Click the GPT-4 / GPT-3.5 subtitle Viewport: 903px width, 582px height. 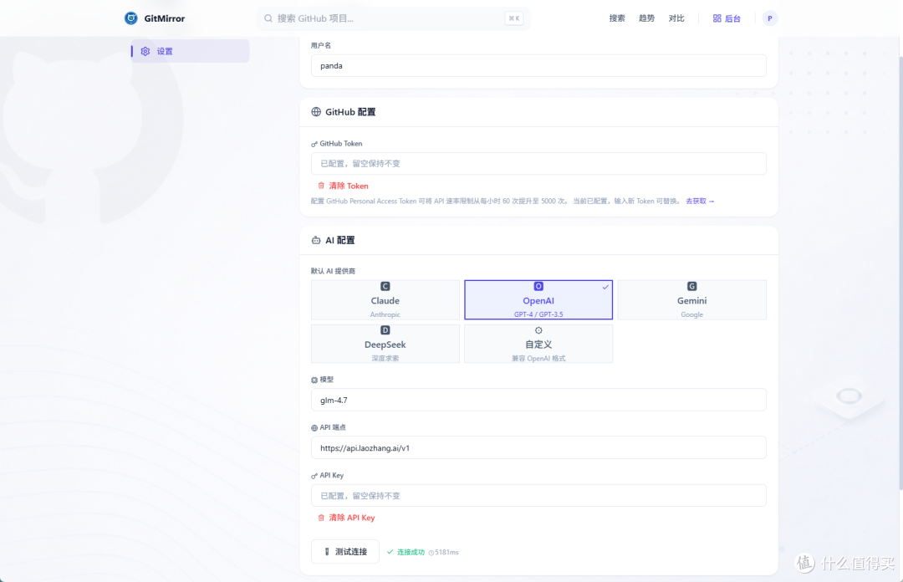pyautogui.click(x=538, y=314)
